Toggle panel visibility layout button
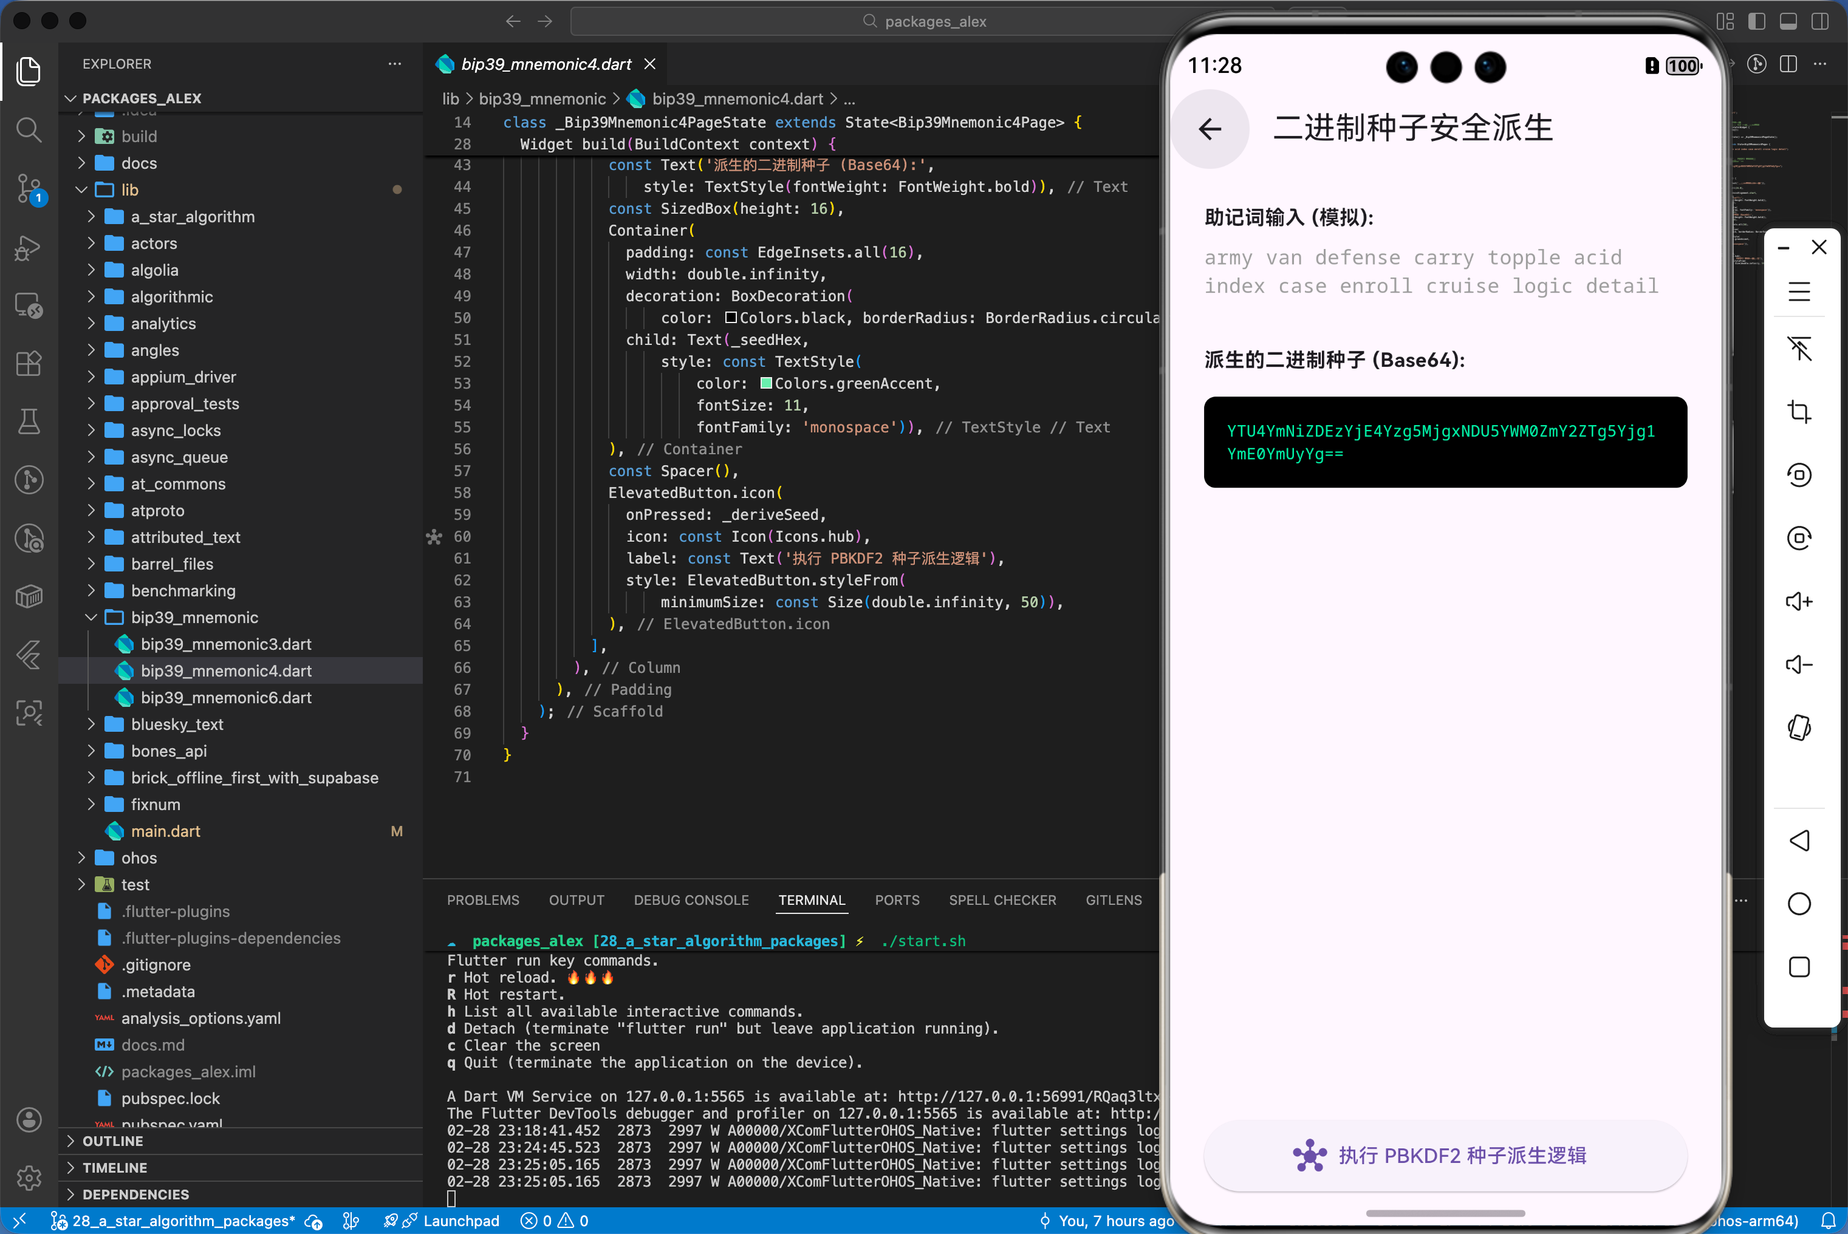This screenshot has height=1234, width=1848. pyautogui.click(x=1788, y=21)
